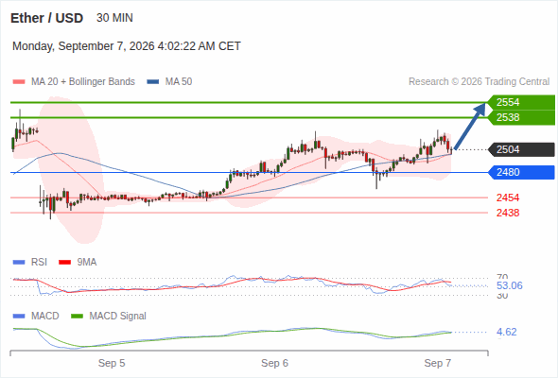
Task: Click the Sep 7 date axis label
Action: pyautogui.click(x=438, y=363)
